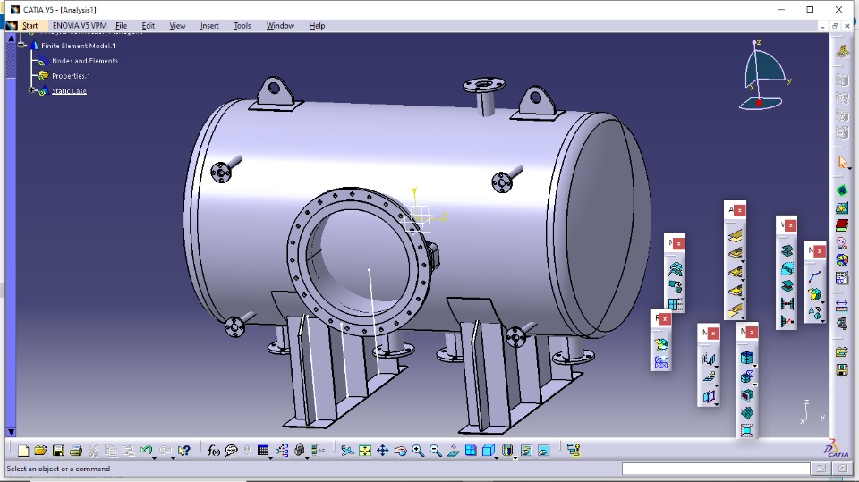Save the analysis with bottom toolbar floppy icon
The height and width of the screenshot is (482, 859).
(58, 450)
